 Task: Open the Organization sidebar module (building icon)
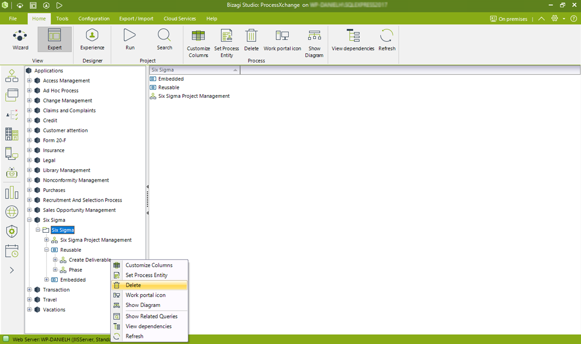[x=12, y=134]
